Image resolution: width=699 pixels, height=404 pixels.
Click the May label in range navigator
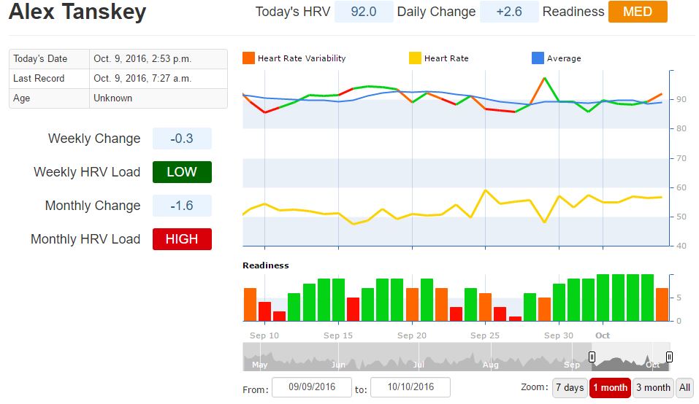(259, 365)
